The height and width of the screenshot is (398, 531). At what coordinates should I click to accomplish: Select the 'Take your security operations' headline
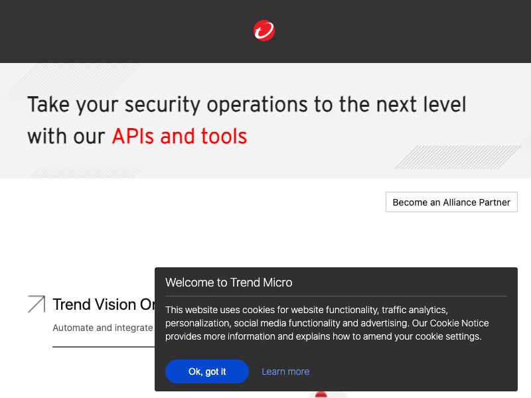[x=247, y=120]
